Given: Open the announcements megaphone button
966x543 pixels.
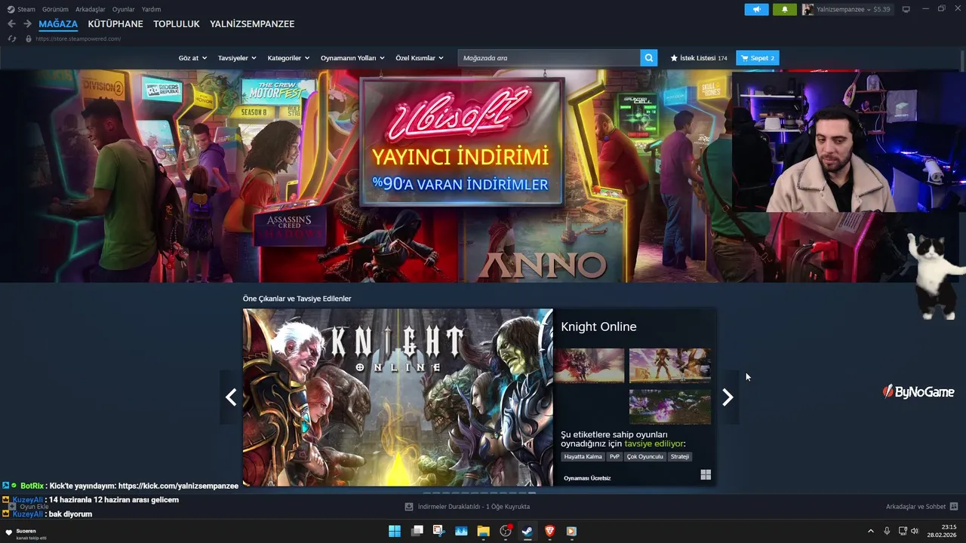Looking at the screenshot, I should coord(756,9).
